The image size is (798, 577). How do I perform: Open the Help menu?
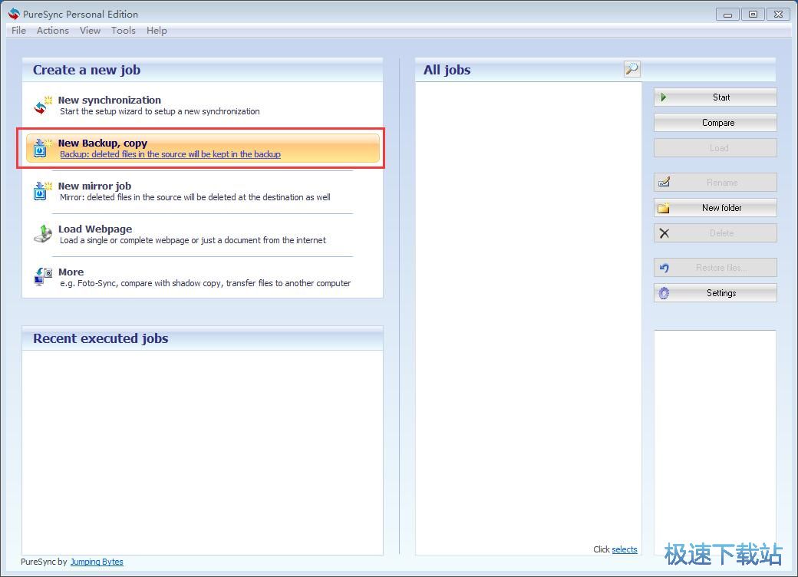coord(157,31)
